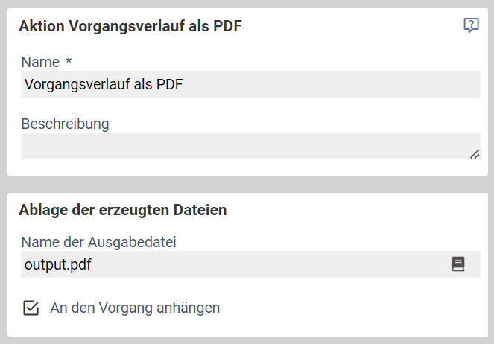Toggle the 'An den Vorgang anhängen' checkbox
This screenshot has width=494, height=344.
tap(31, 308)
